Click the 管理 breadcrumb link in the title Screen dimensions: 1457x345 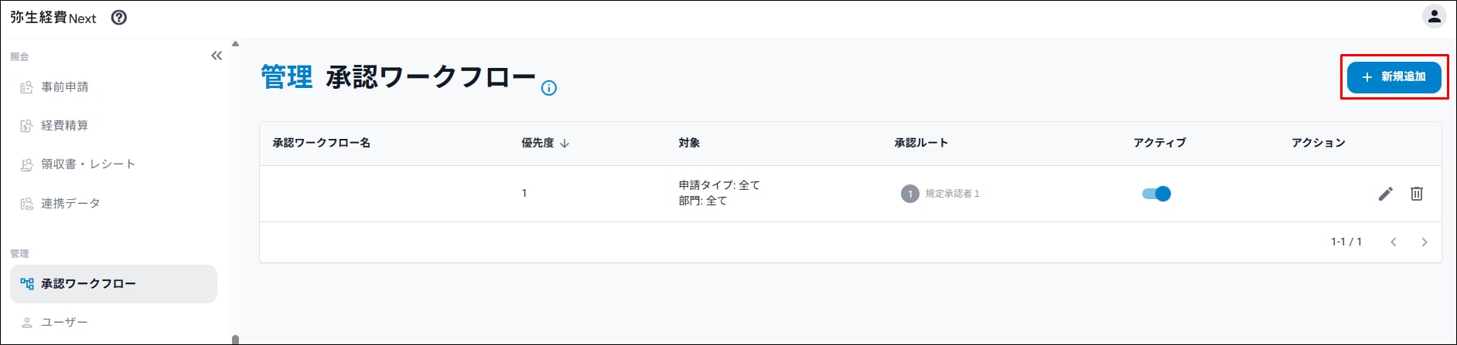click(x=287, y=77)
